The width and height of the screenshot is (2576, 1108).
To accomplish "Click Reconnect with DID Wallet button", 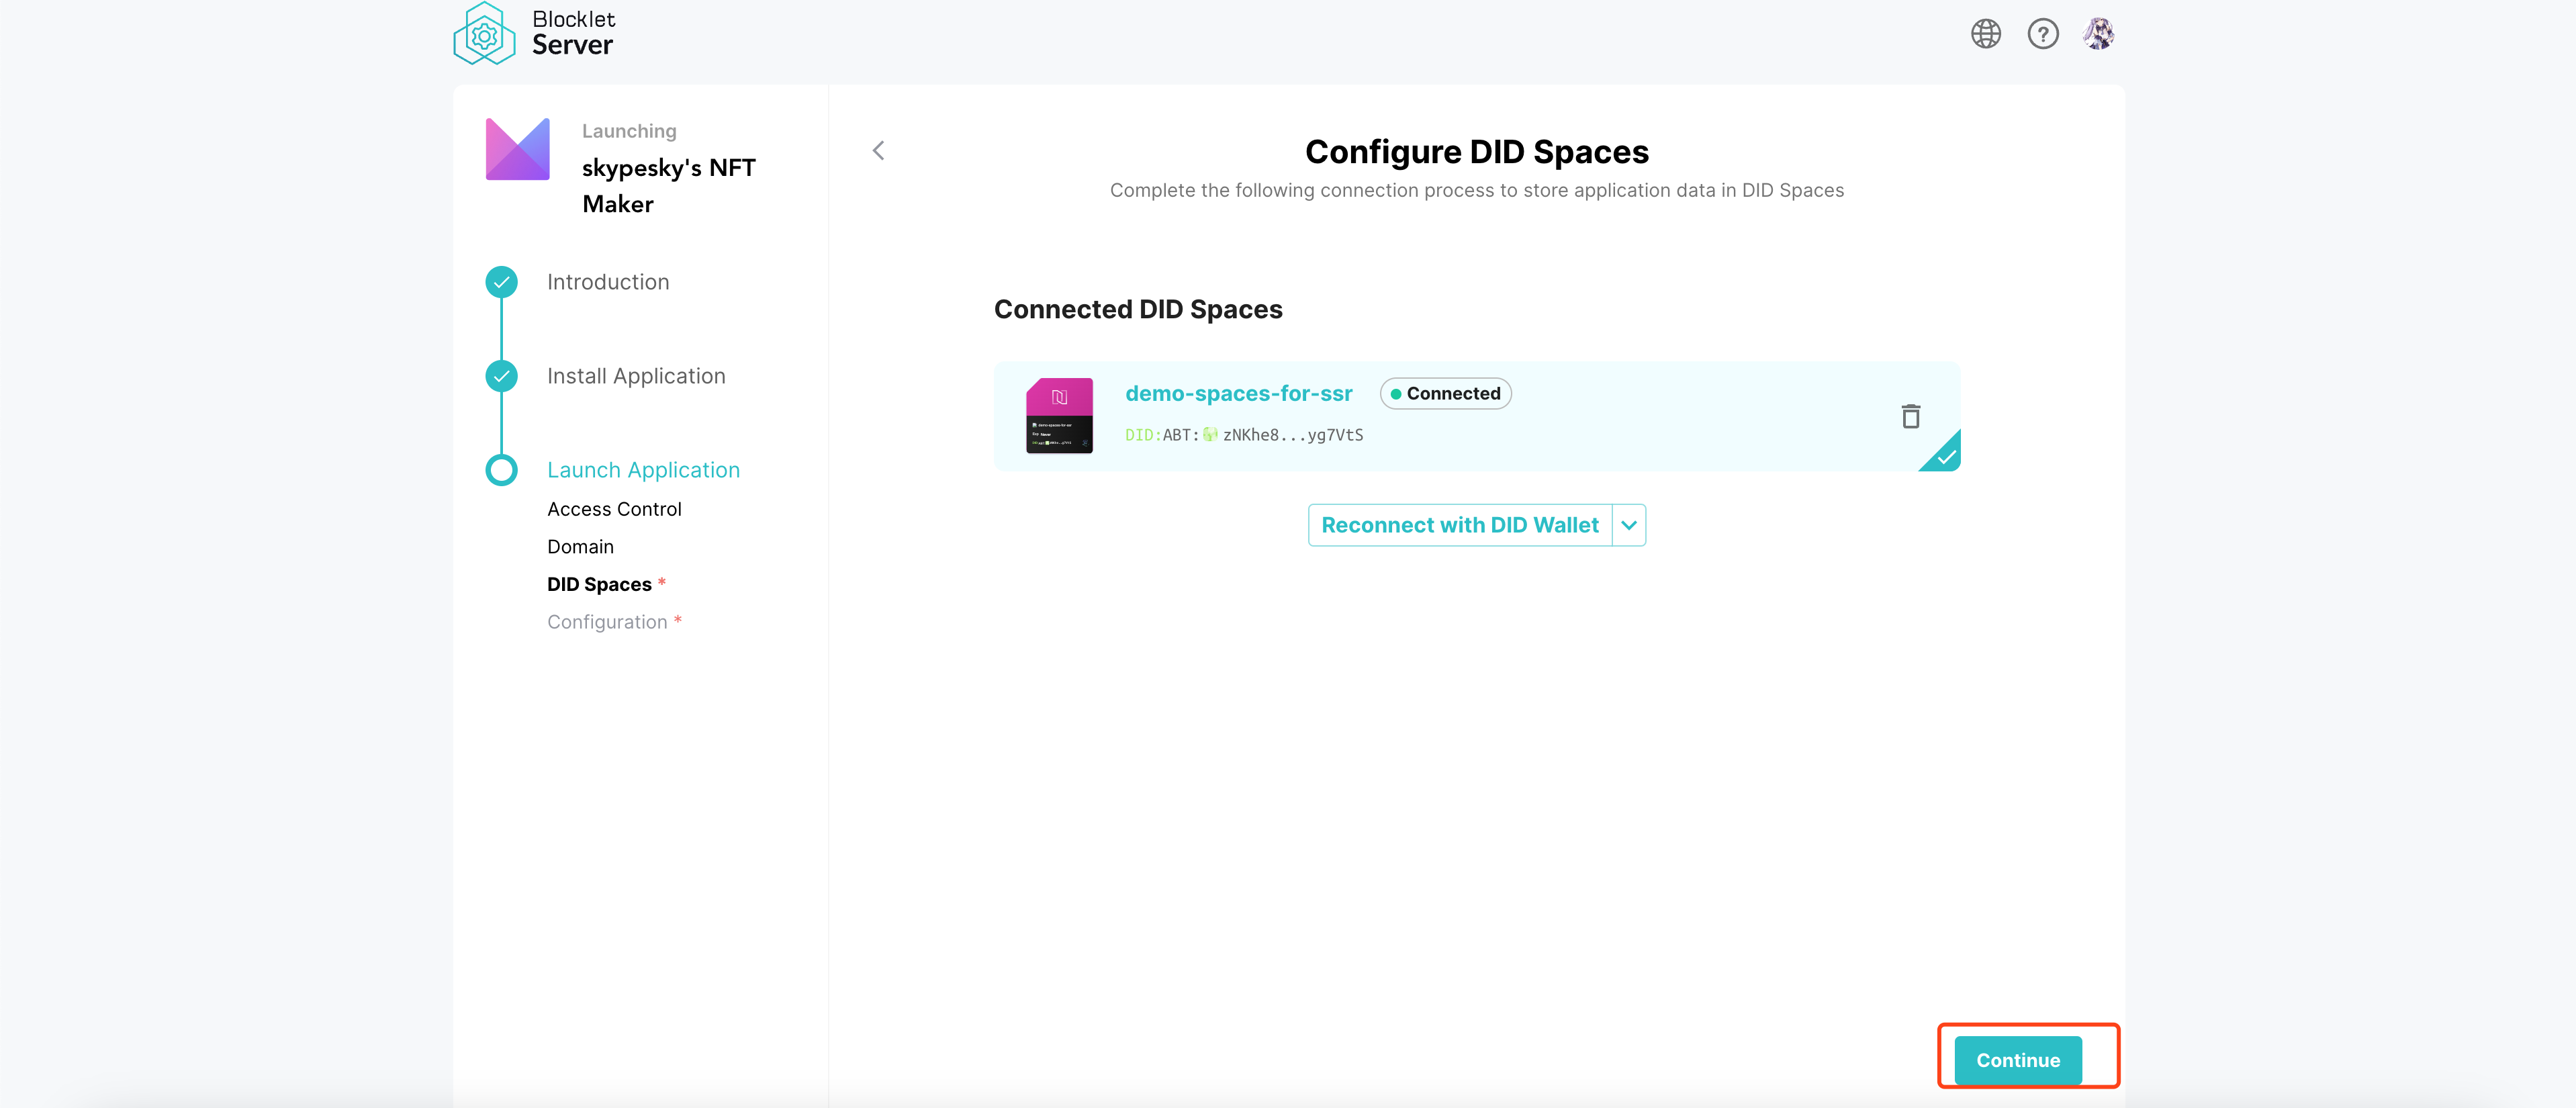I will coord(1459,525).
